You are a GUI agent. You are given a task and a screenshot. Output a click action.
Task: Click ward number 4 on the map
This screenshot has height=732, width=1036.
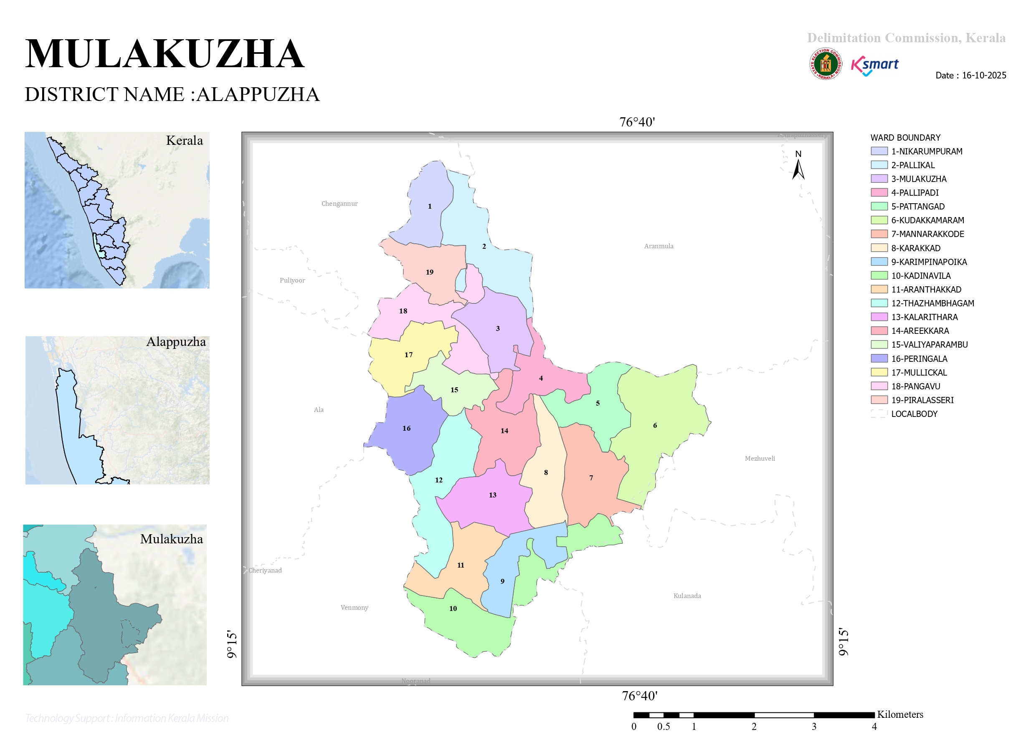pyautogui.click(x=541, y=378)
